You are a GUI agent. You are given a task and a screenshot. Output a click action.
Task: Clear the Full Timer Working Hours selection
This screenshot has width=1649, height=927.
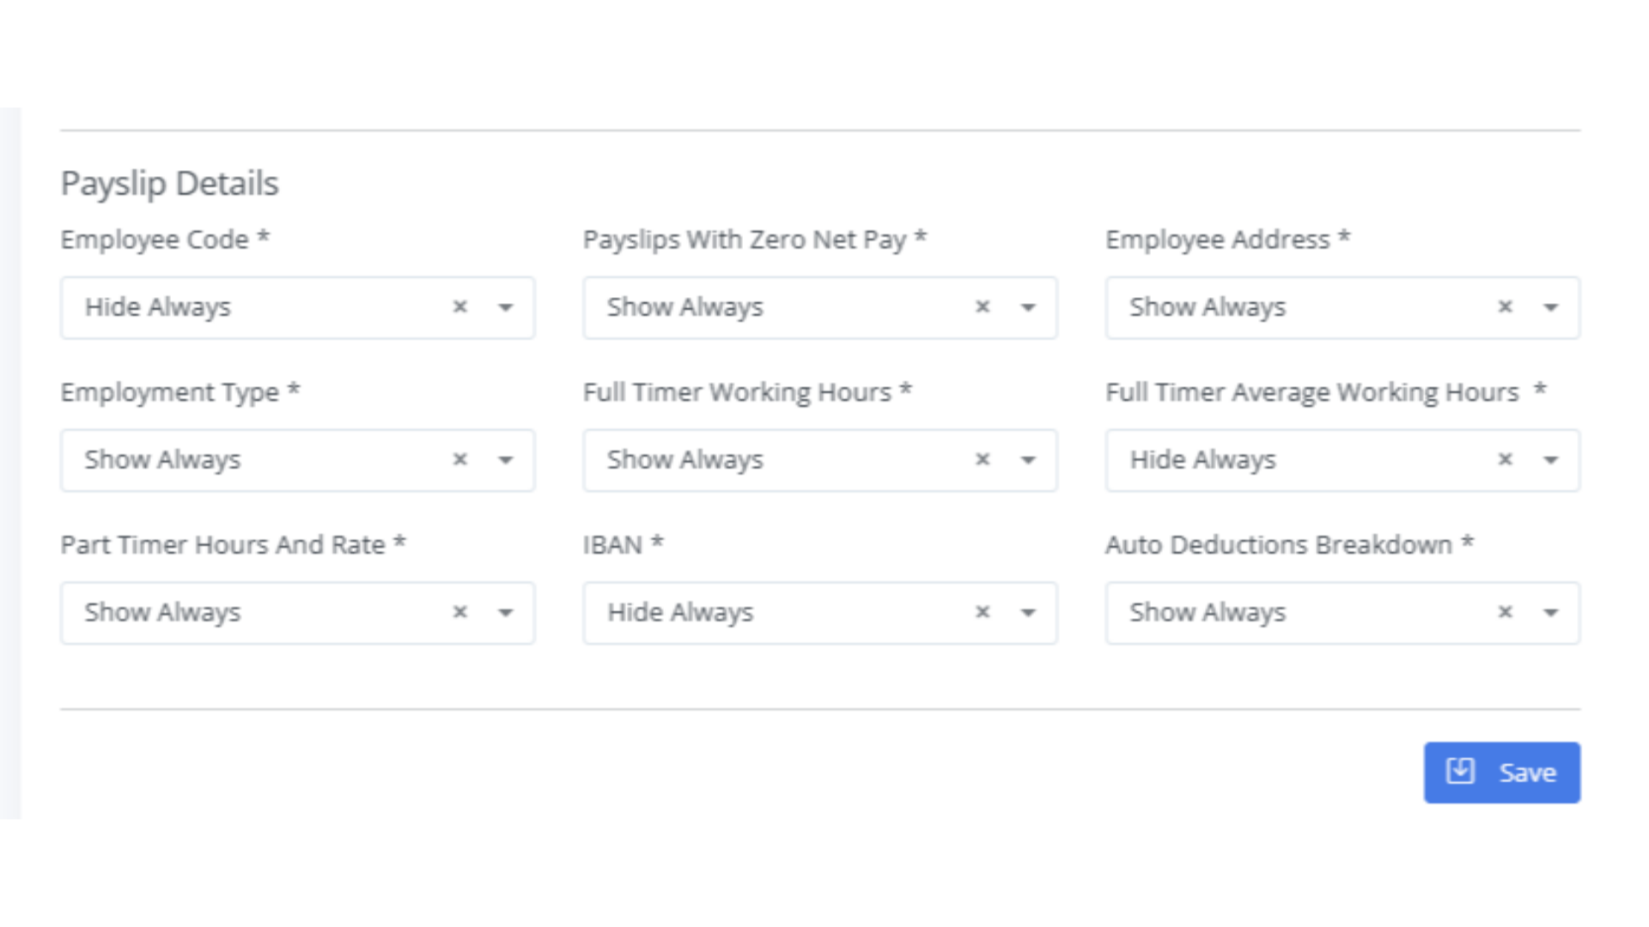coord(983,459)
